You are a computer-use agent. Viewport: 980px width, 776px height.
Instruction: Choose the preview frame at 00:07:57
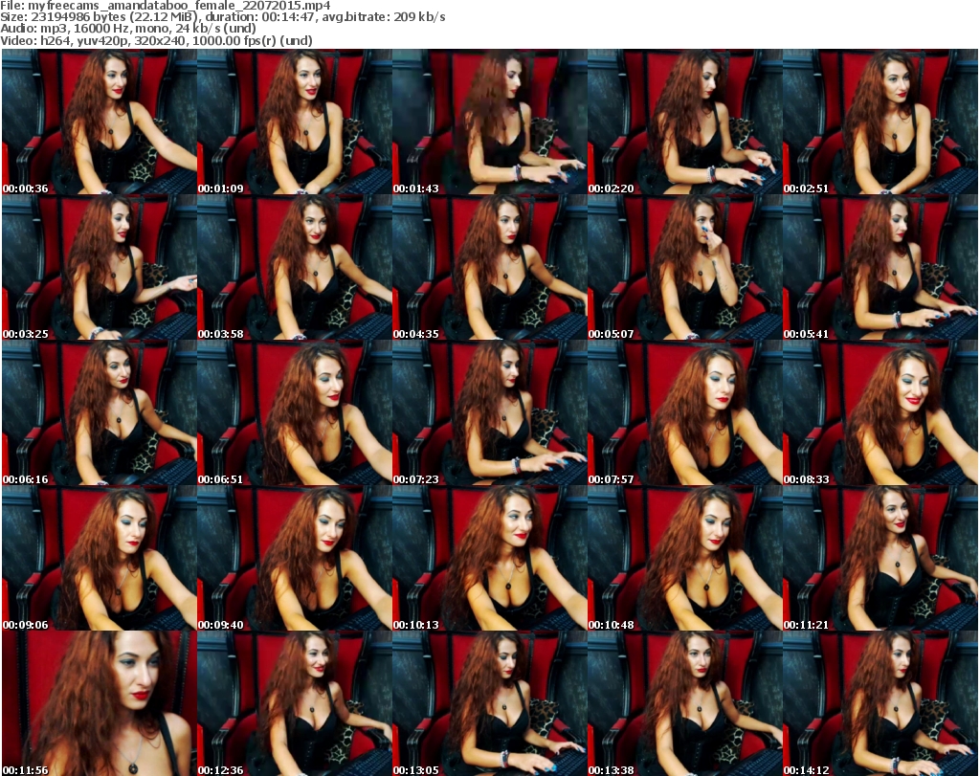684,413
